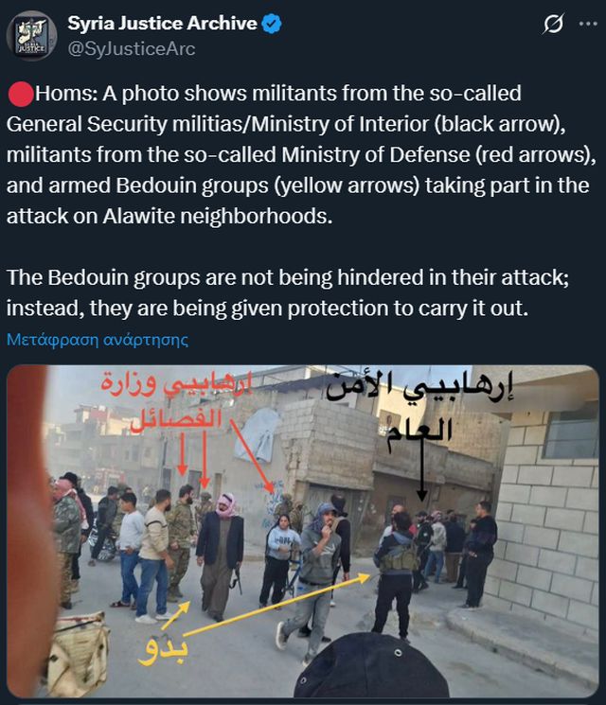Image resolution: width=606 pixels, height=705 pixels.
Task: Select the paragraph starting with Homs
Action: coord(301,154)
